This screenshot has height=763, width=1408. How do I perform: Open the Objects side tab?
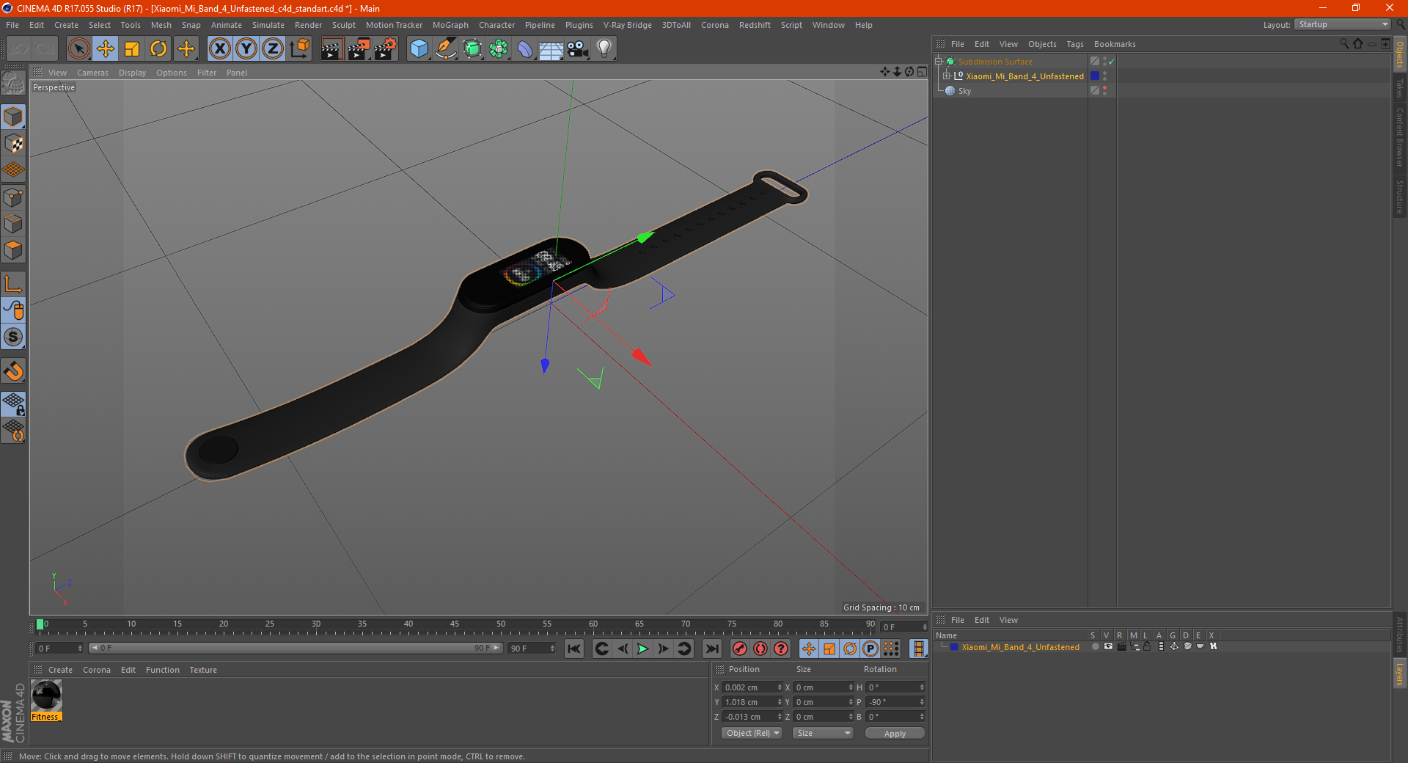[1400, 54]
